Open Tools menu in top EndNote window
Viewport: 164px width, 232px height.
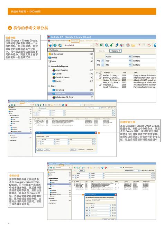(x=82, y=41)
